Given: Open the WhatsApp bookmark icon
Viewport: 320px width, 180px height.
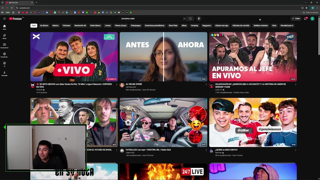Looking at the screenshot, I should (x=55, y=12).
